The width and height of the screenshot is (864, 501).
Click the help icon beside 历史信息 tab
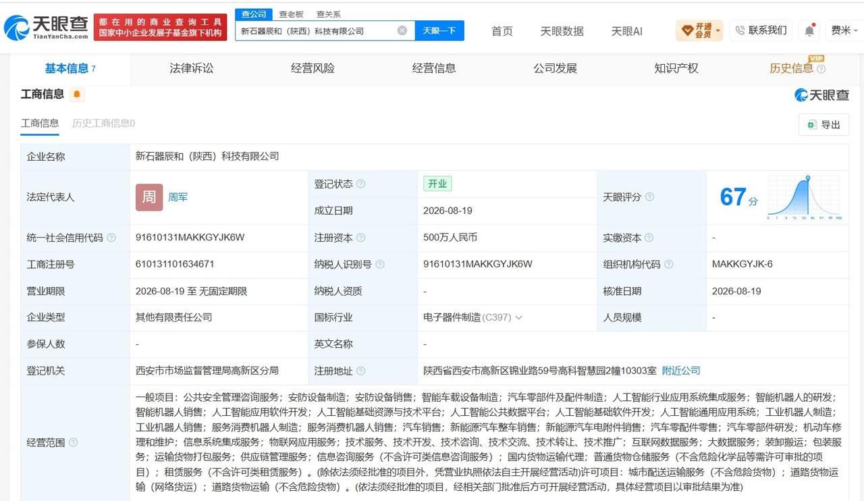click(821, 69)
